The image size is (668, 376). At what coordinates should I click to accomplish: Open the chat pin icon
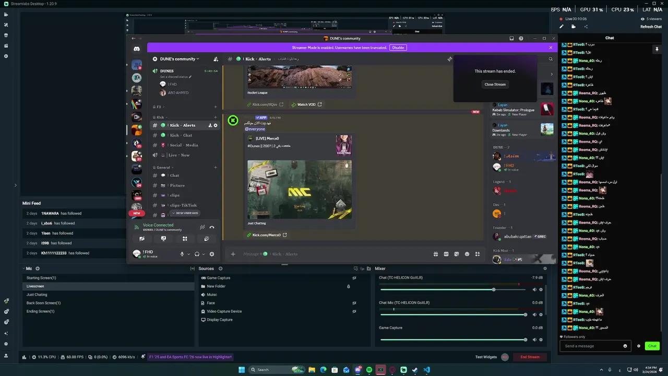pos(657,49)
